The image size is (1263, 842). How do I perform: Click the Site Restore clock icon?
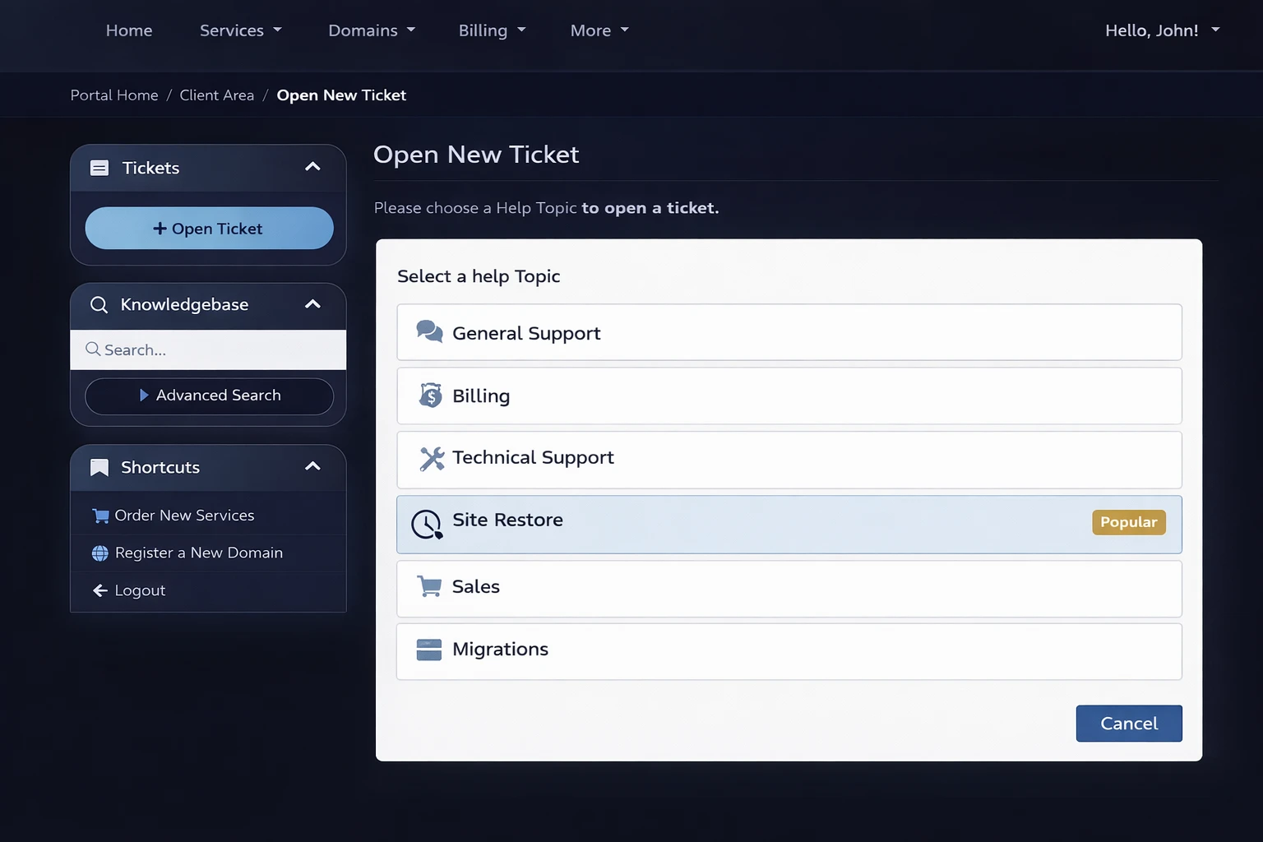[426, 524]
